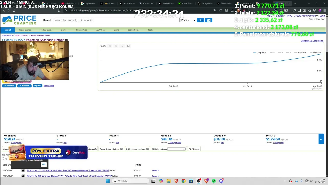
Task: Click the CaseHug 20% extra banner
Action: (x=49, y=152)
